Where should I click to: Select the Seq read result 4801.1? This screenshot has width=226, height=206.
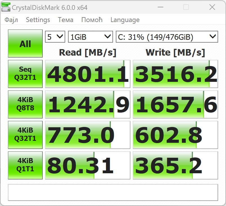tap(88, 74)
